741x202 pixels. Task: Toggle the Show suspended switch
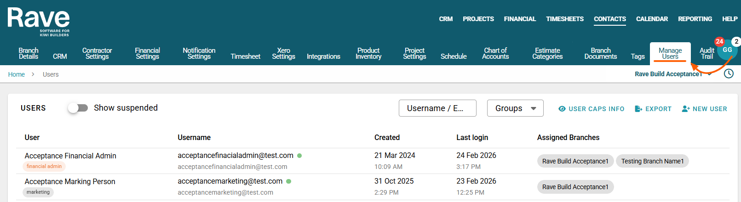click(78, 108)
